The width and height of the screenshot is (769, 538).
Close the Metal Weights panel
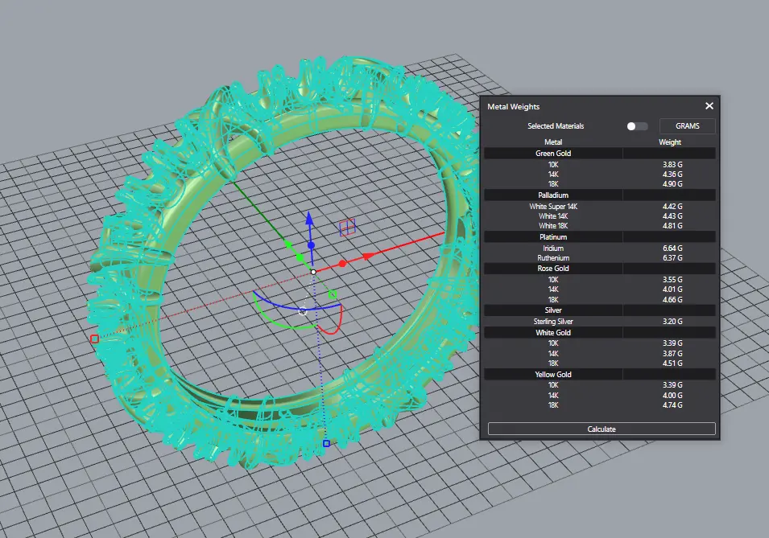pos(709,106)
